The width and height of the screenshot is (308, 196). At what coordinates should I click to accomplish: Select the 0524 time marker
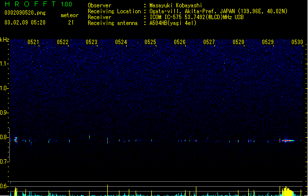click(x=121, y=42)
